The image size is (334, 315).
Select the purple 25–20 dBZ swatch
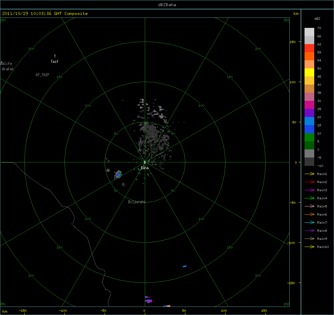(309, 113)
